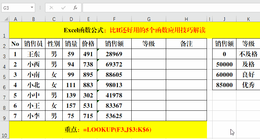Click cell with name '小西'

[33, 65]
